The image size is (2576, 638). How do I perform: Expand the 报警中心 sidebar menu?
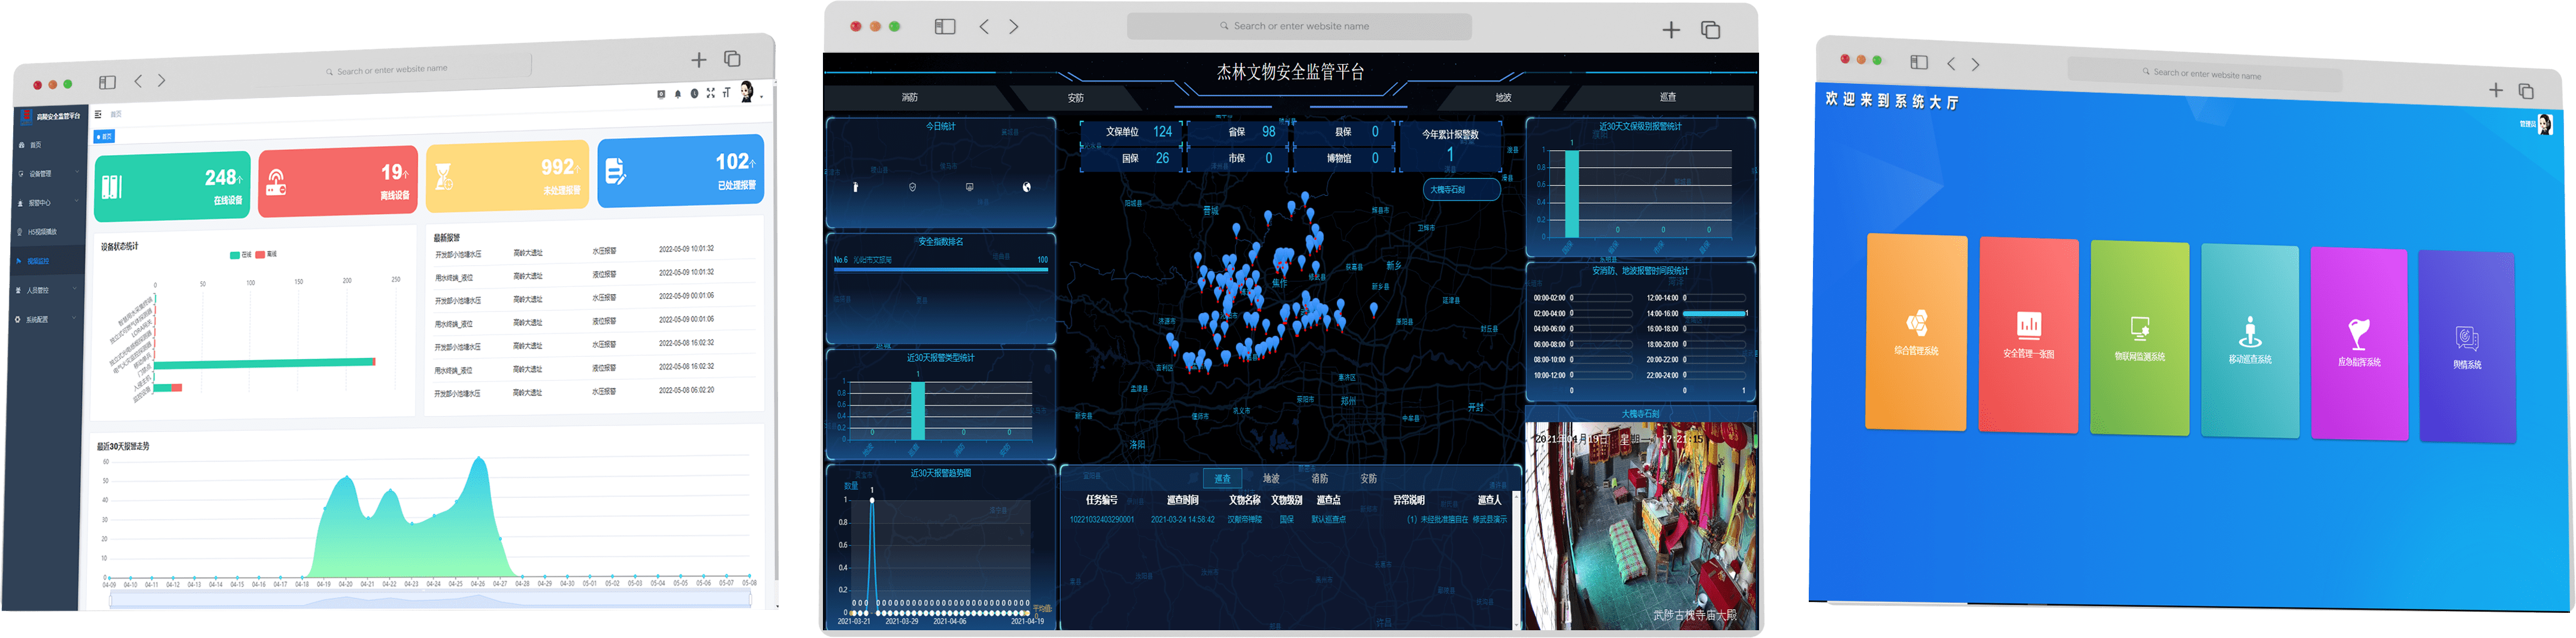45,203
